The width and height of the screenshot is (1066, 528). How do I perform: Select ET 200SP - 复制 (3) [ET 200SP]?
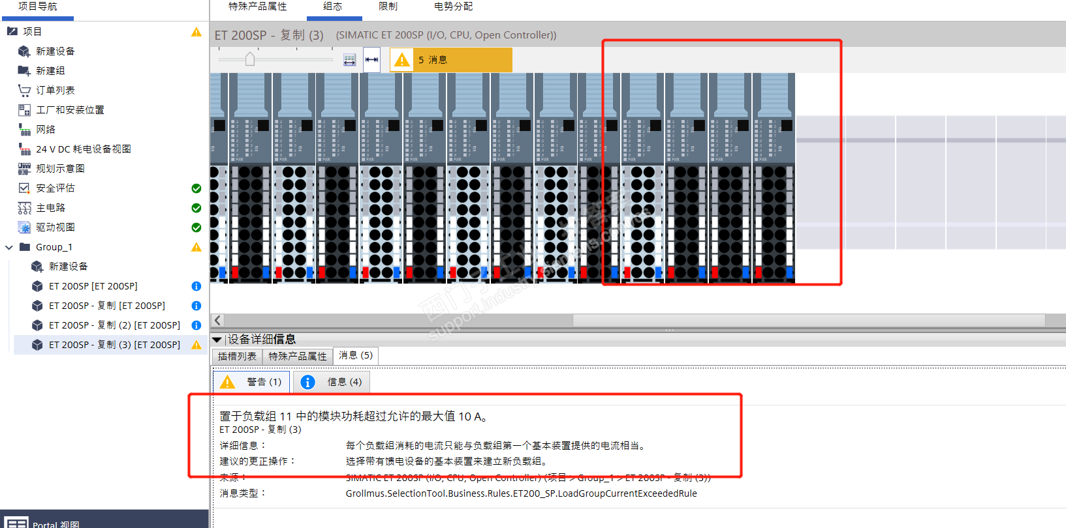click(x=115, y=345)
